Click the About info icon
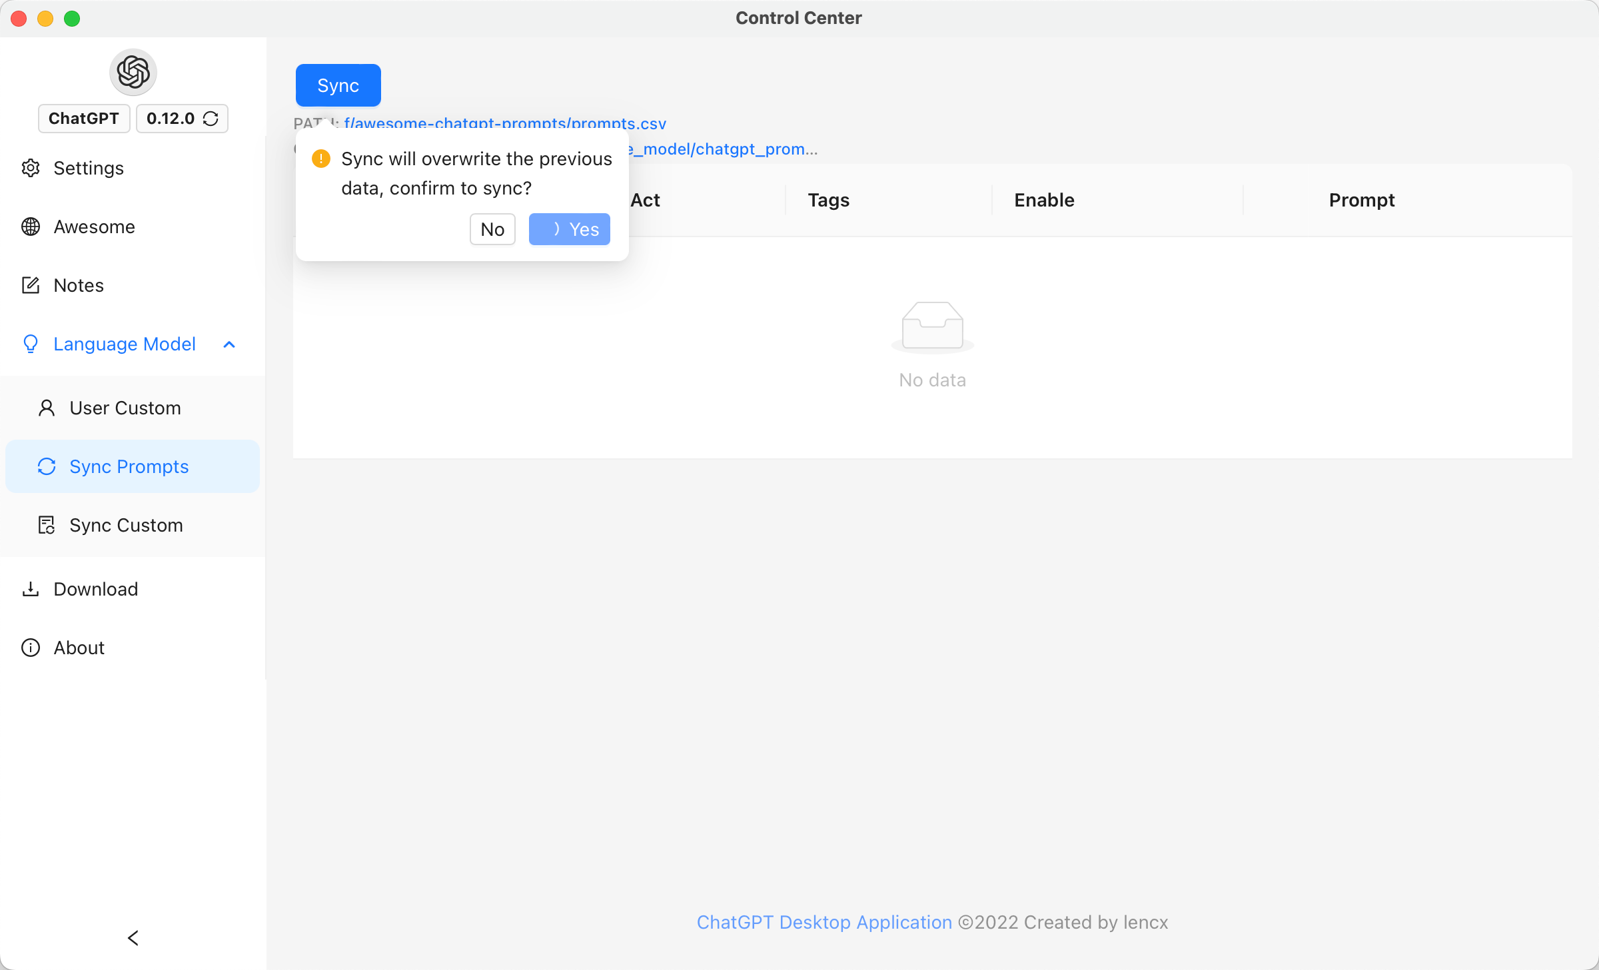The width and height of the screenshot is (1599, 970). click(31, 648)
